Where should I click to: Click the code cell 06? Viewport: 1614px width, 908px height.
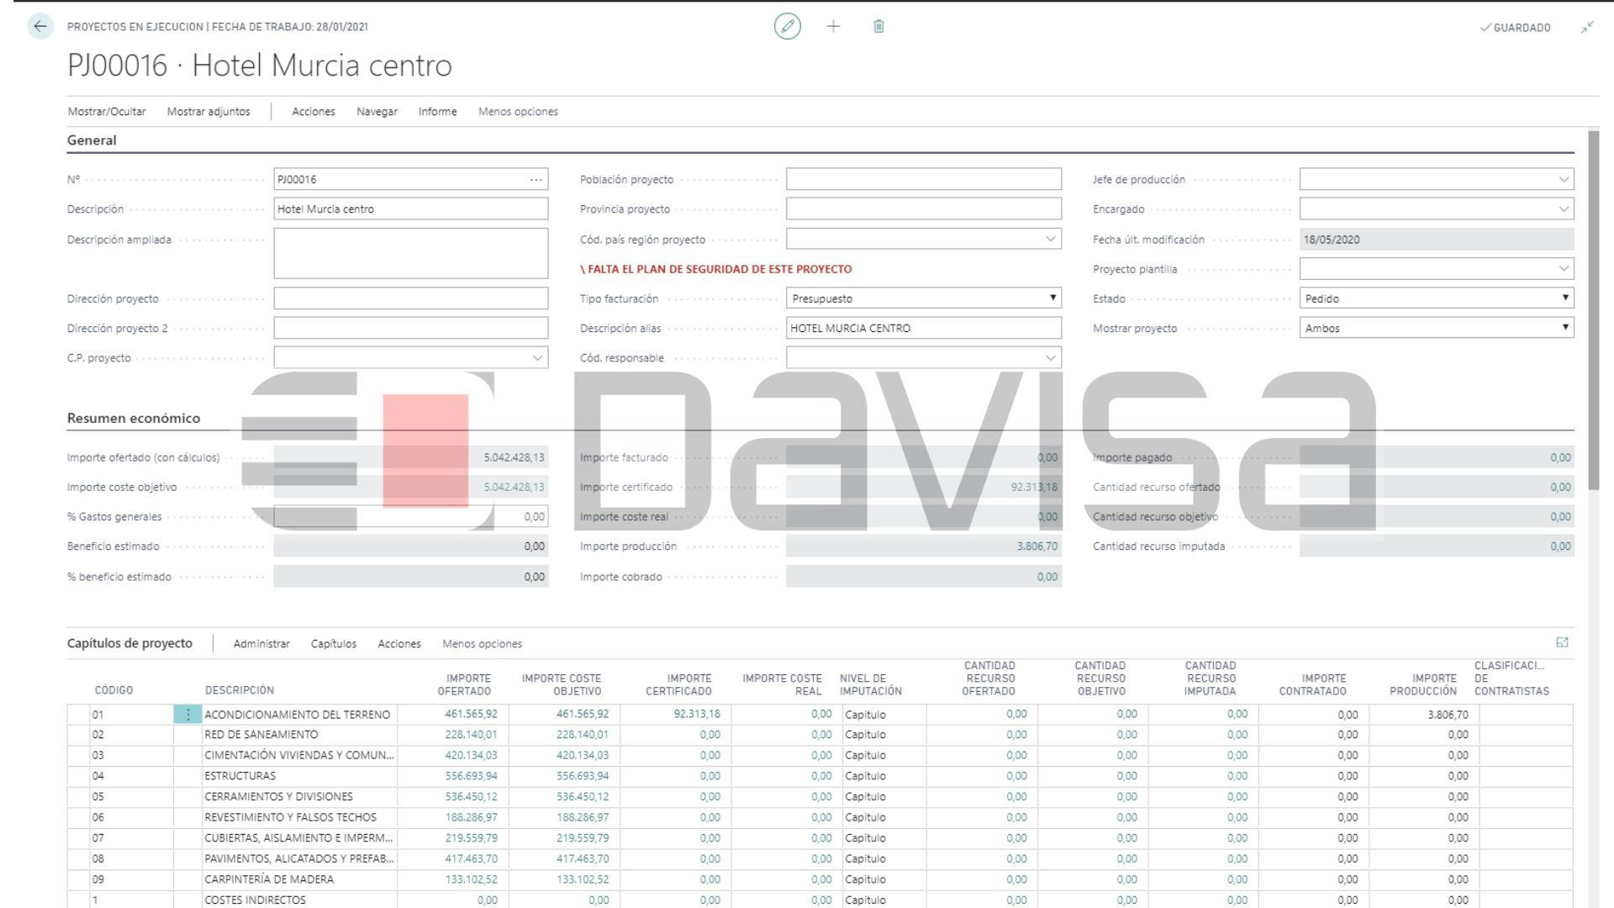[x=98, y=817]
